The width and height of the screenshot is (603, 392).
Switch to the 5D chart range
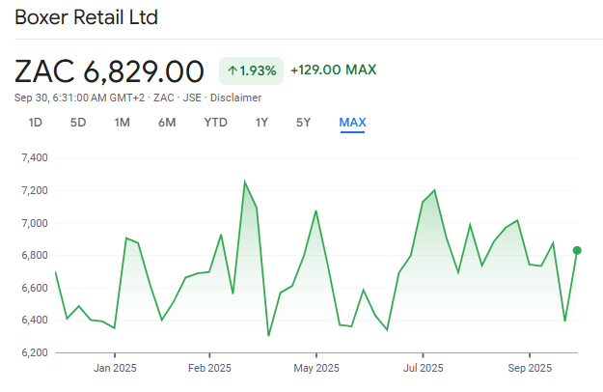[x=78, y=123]
